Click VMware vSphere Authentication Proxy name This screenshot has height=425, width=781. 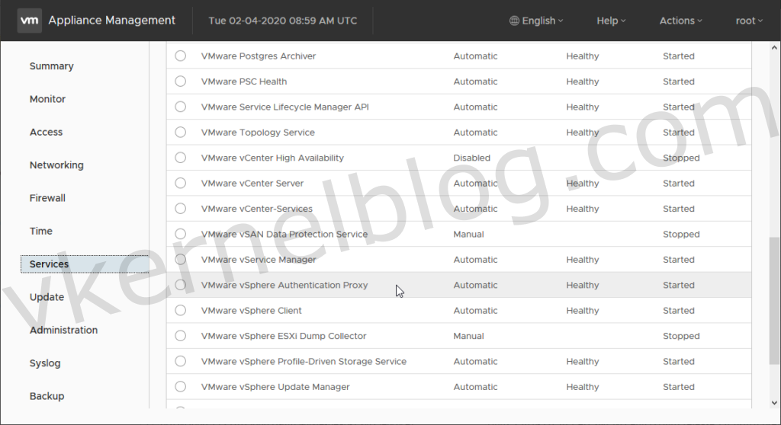(x=284, y=285)
